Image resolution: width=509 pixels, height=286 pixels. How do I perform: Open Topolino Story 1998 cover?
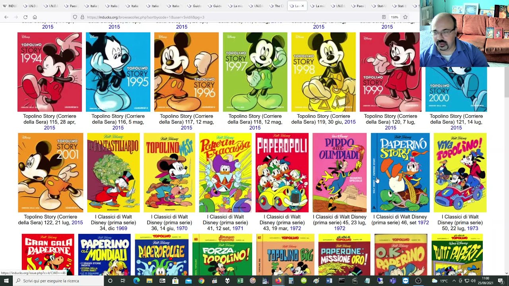click(x=323, y=72)
